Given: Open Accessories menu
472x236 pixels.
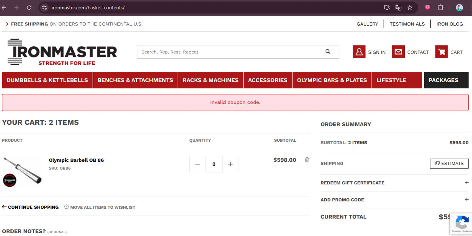Looking at the screenshot, I should pyautogui.click(x=268, y=80).
